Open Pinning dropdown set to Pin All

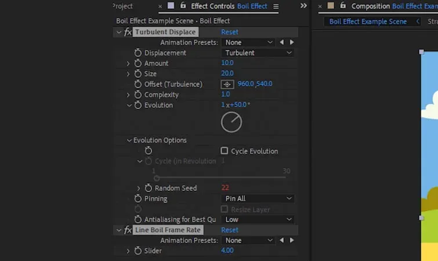tap(258, 198)
